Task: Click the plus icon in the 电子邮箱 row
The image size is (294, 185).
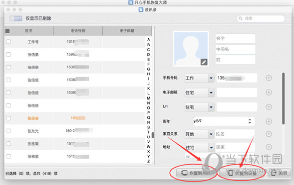Action: point(269,92)
